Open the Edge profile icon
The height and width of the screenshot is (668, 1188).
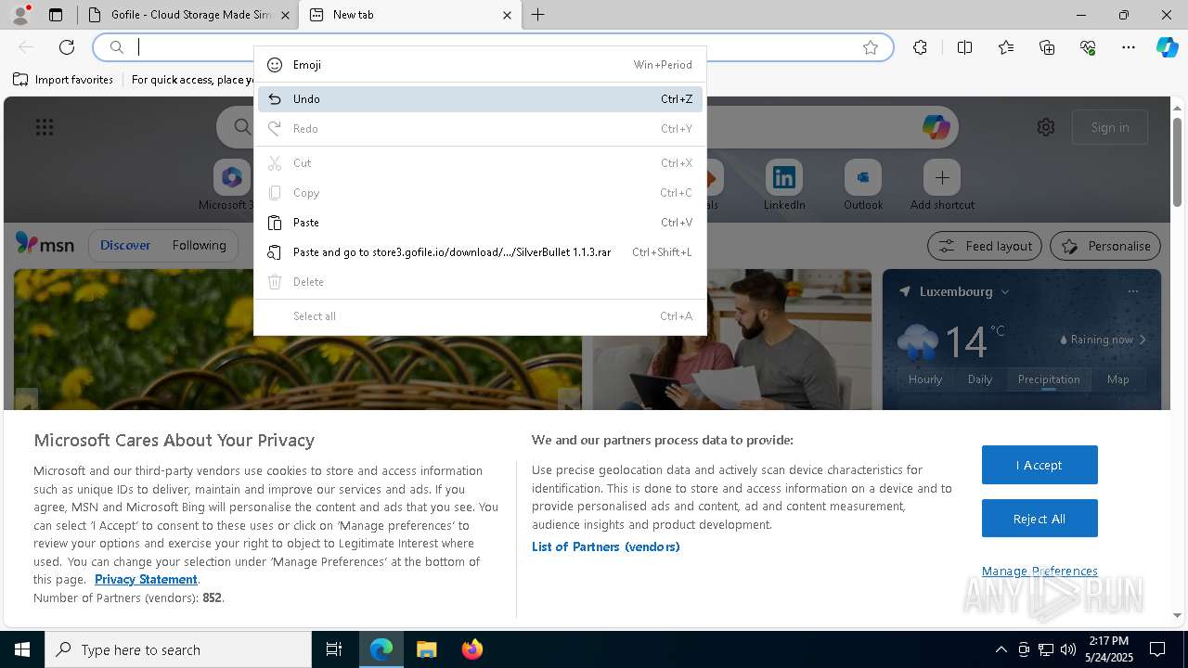pos(20,15)
